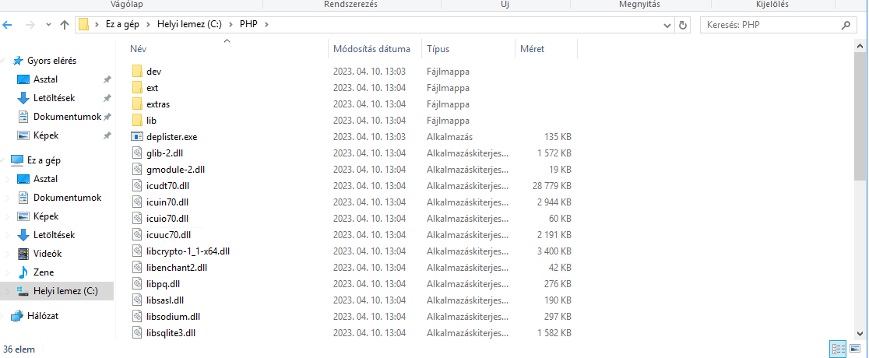Open the address bar history dropdown
Screen dimensions: 869x358
coord(668,25)
